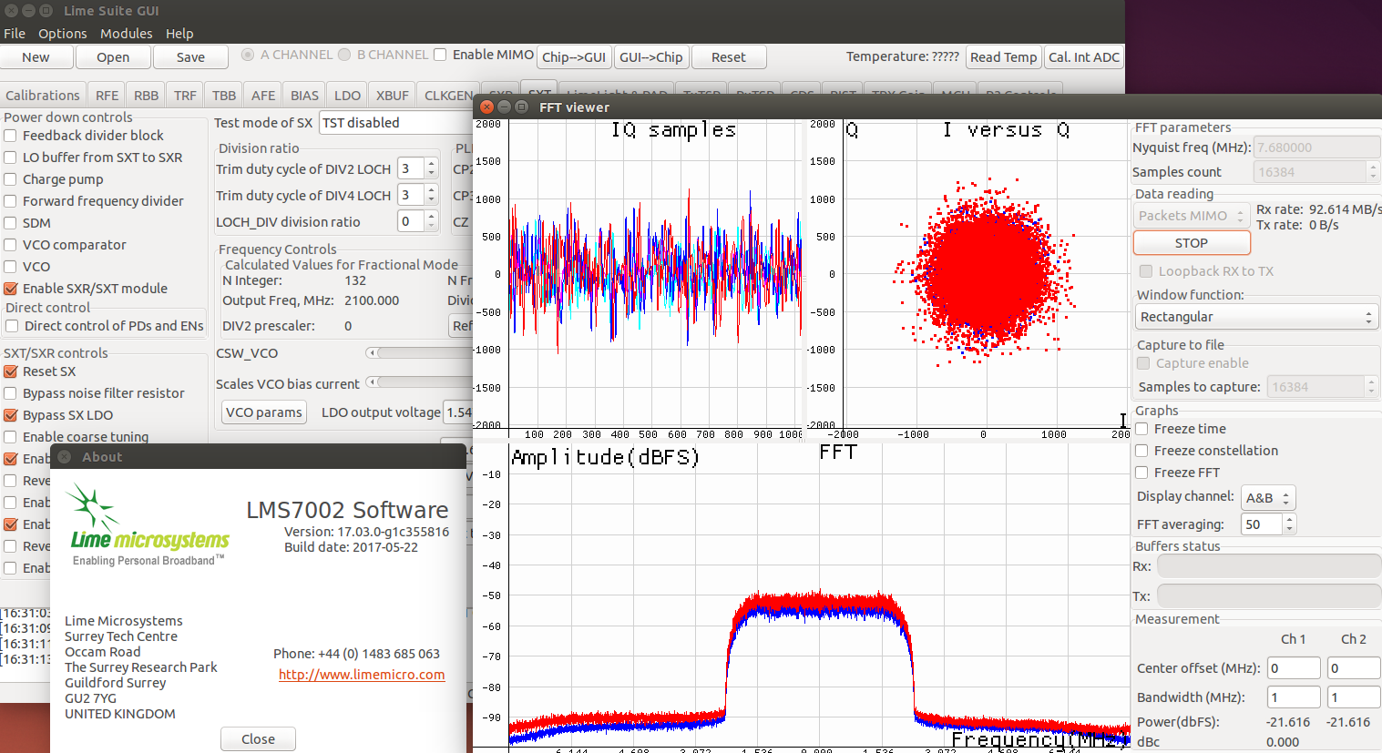Click the Chip-->GUI button
Screen dimensions: 1382x753
pyautogui.click(x=573, y=57)
